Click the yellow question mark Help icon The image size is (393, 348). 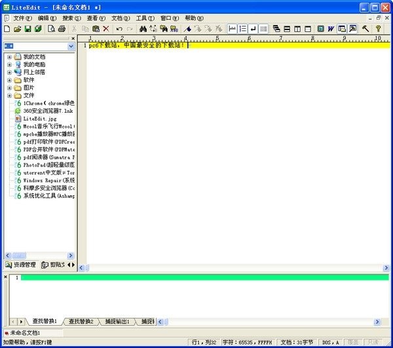point(378,29)
